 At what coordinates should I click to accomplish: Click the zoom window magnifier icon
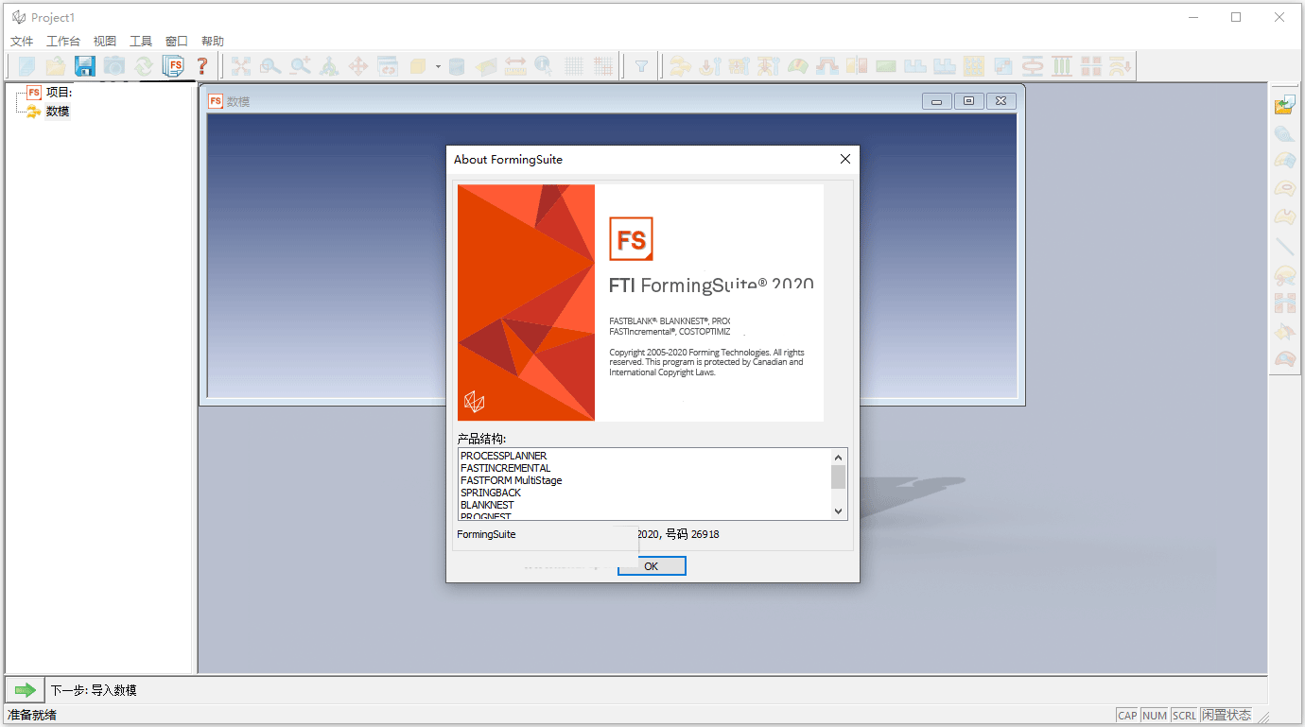(270, 65)
